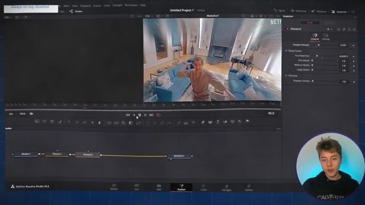The height and width of the screenshot is (205, 365).
Task: Add a Blur node from toolbar
Action: pyautogui.click(x=99, y=122)
